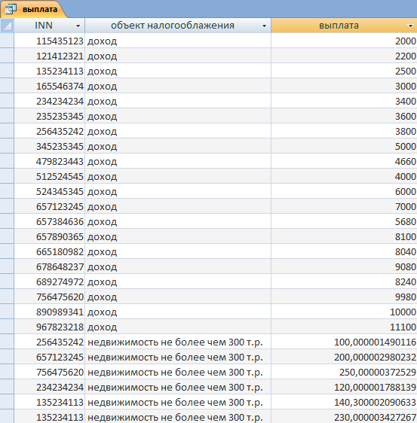Select the row selector for INN 115435123
The width and height of the screenshot is (417, 423).
coord(7,41)
